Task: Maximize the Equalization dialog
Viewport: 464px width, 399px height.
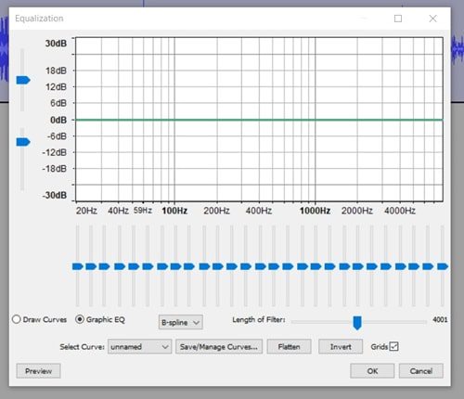Action: click(398, 19)
